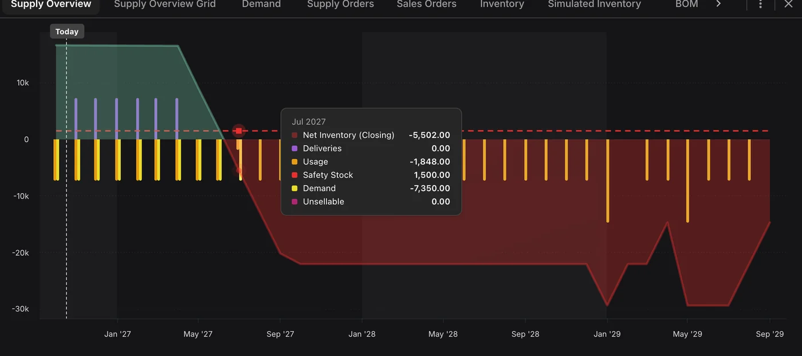This screenshot has height=356, width=802.
Task: Open the Demand tab
Action: pos(261,5)
